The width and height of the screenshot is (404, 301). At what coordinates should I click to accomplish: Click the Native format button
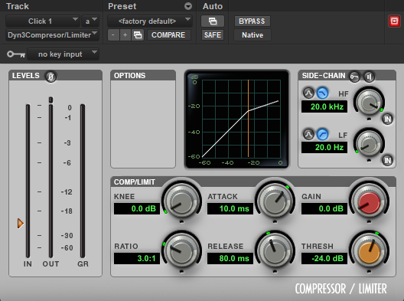tap(252, 35)
